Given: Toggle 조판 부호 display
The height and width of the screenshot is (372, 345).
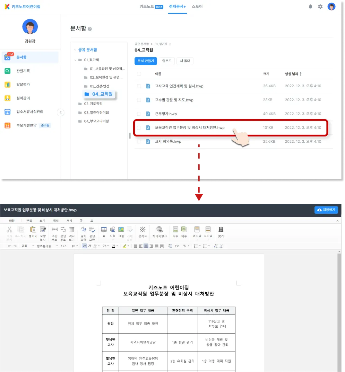Looking at the screenshot, I should [x=55, y=234].
